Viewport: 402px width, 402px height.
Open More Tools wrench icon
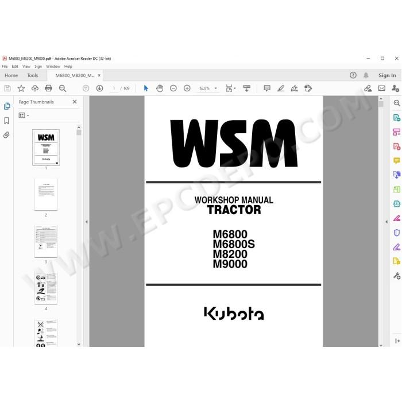(397, 276)
